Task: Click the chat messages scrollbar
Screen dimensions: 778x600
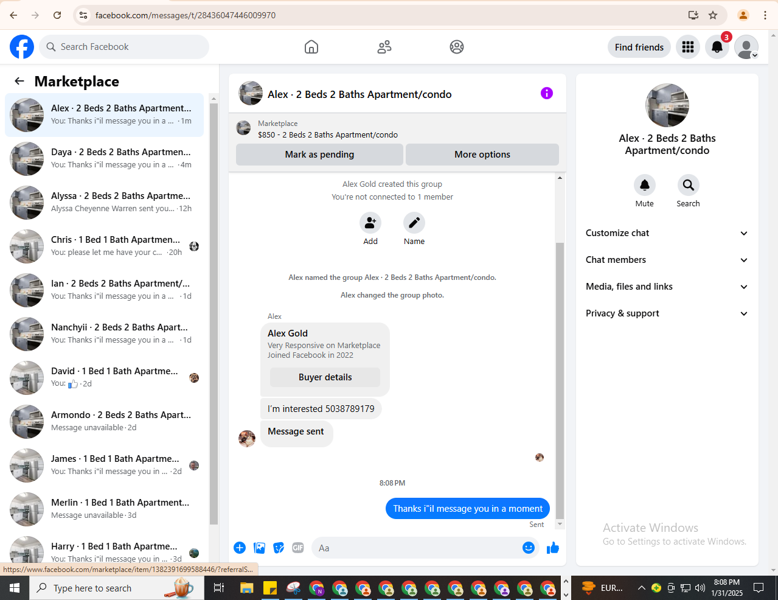Action: pos(560,380)
